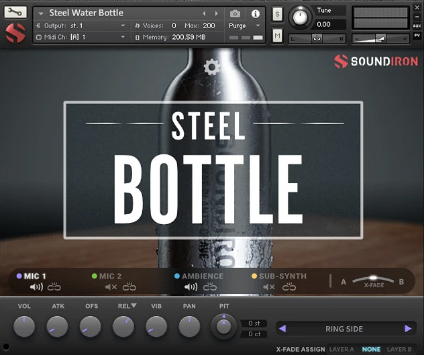Mute the instrument with the M button

(277, 36)
